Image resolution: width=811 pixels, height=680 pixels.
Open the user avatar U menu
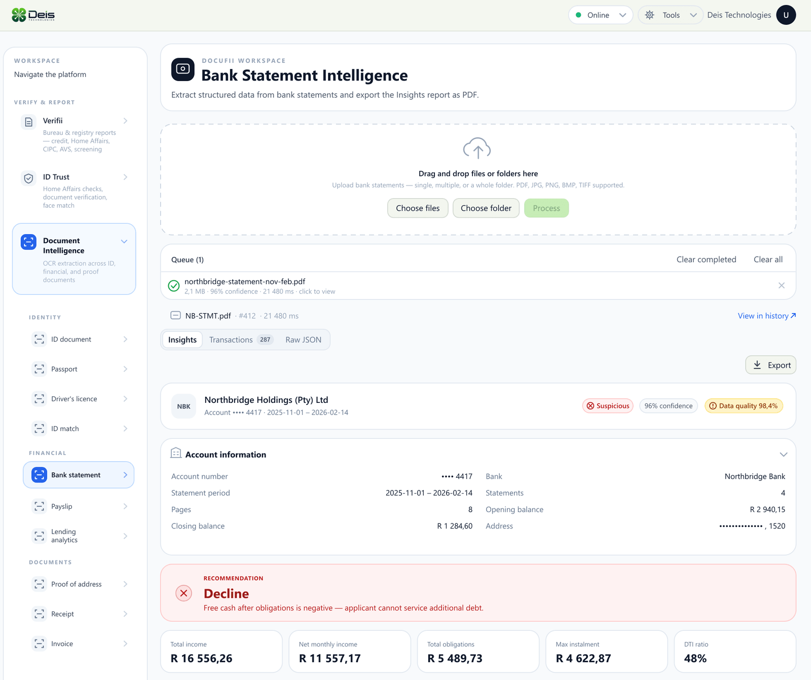click(x=786, y=15)
